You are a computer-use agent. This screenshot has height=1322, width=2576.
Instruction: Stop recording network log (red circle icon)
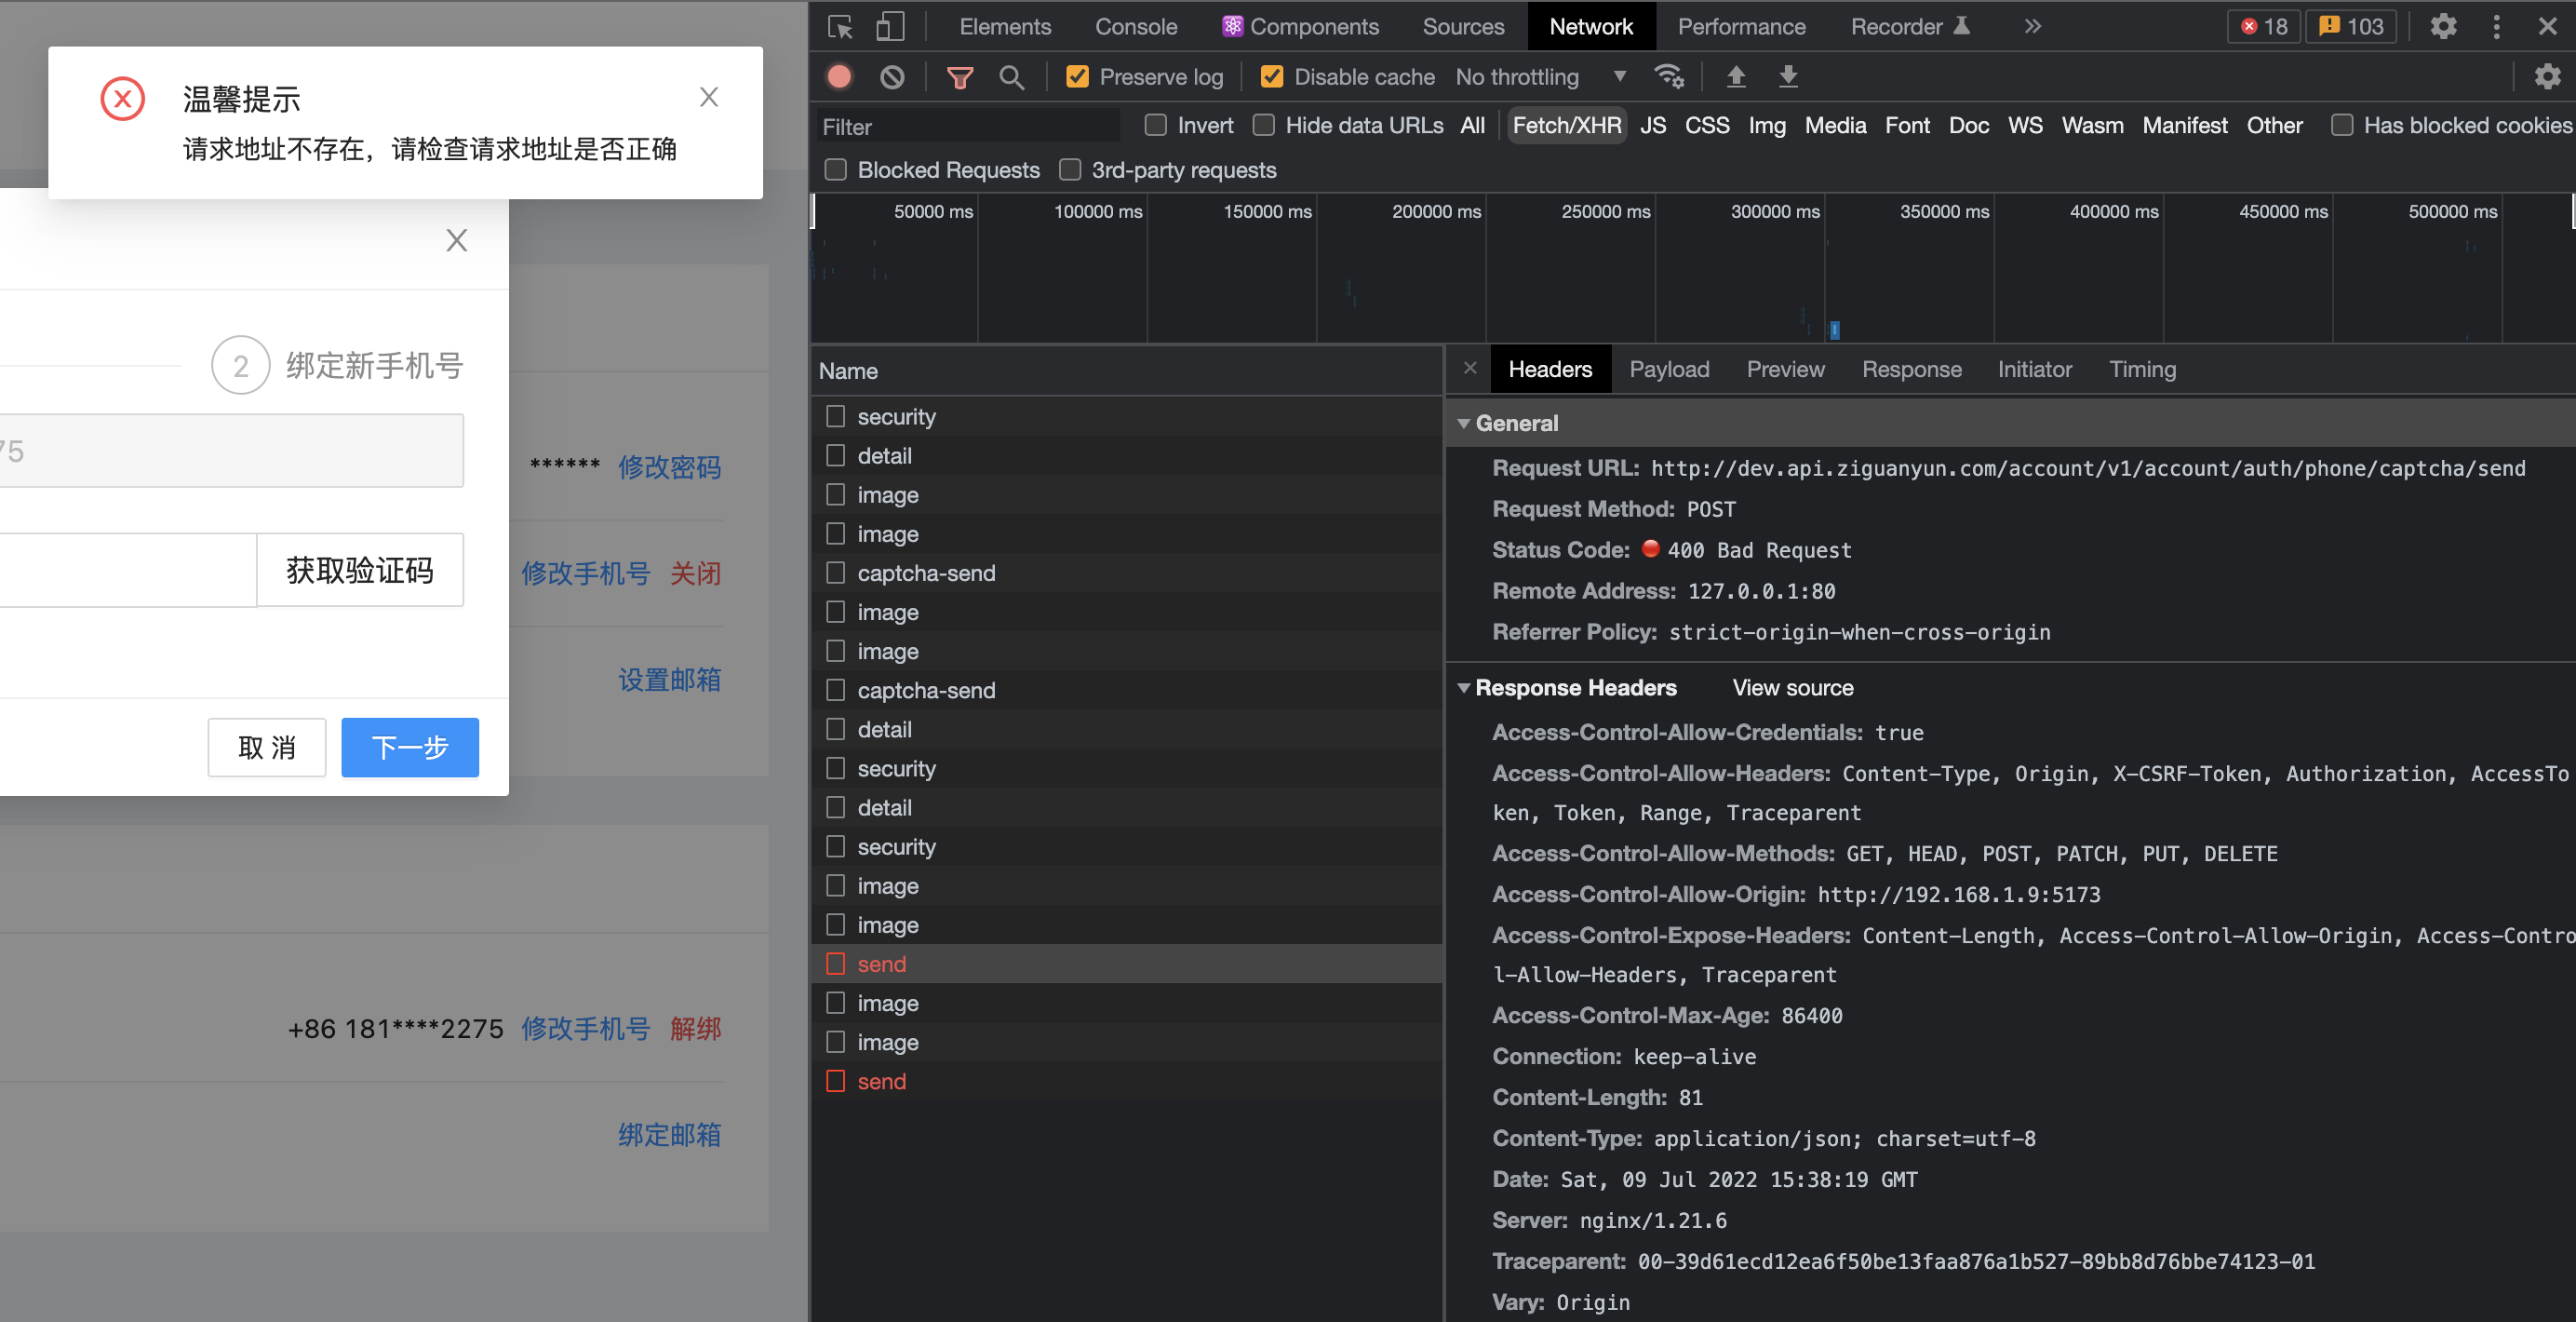click(x=839, y=76)
